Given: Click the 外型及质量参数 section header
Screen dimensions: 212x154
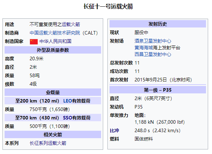Looking at the screenshot, I should pos(53,50).
